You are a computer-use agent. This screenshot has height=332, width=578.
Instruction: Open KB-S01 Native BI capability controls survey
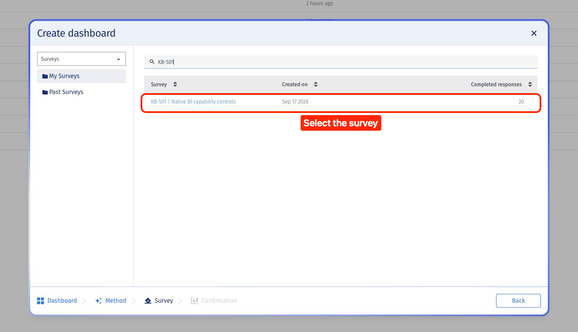pyautogui.click(x=193, y=102)
